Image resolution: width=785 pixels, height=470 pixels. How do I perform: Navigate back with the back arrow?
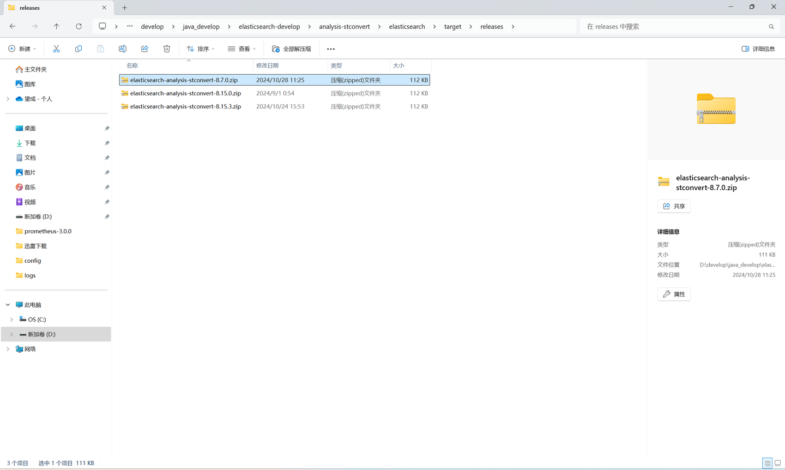click(x=12, y=26)
